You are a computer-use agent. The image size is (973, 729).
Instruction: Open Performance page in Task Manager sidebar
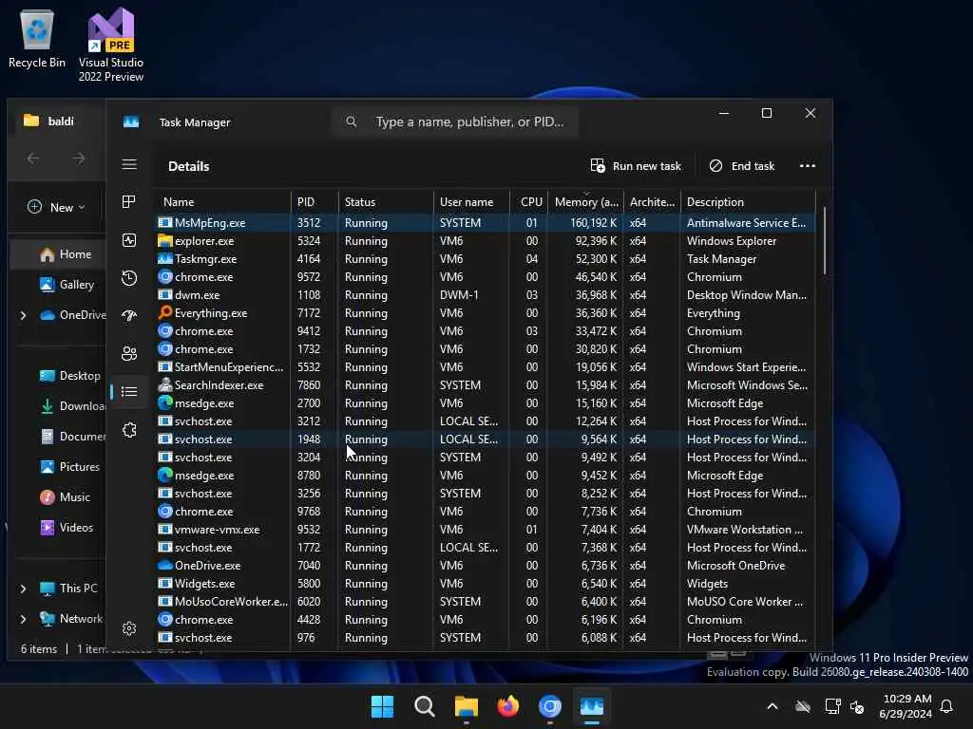pyautogui.click(x=129, y=240)
